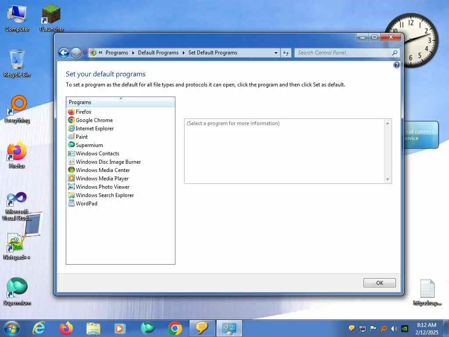
Task: Click the description box scroll down arrow
Action: pos(388,179)
